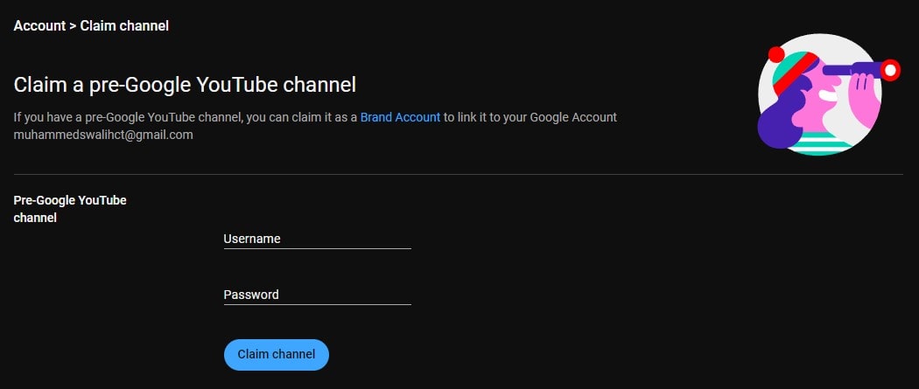The image size is (919, 389).
Task: Focus the Username input field
Action: click(x=317, y=240)
